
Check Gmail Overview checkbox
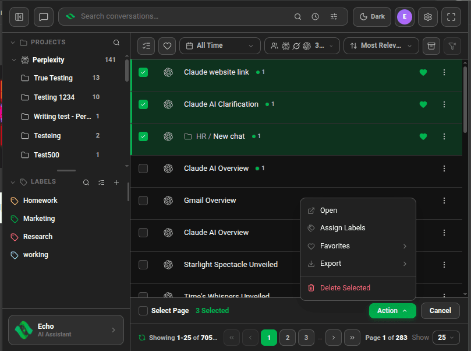tap(143, 201)
